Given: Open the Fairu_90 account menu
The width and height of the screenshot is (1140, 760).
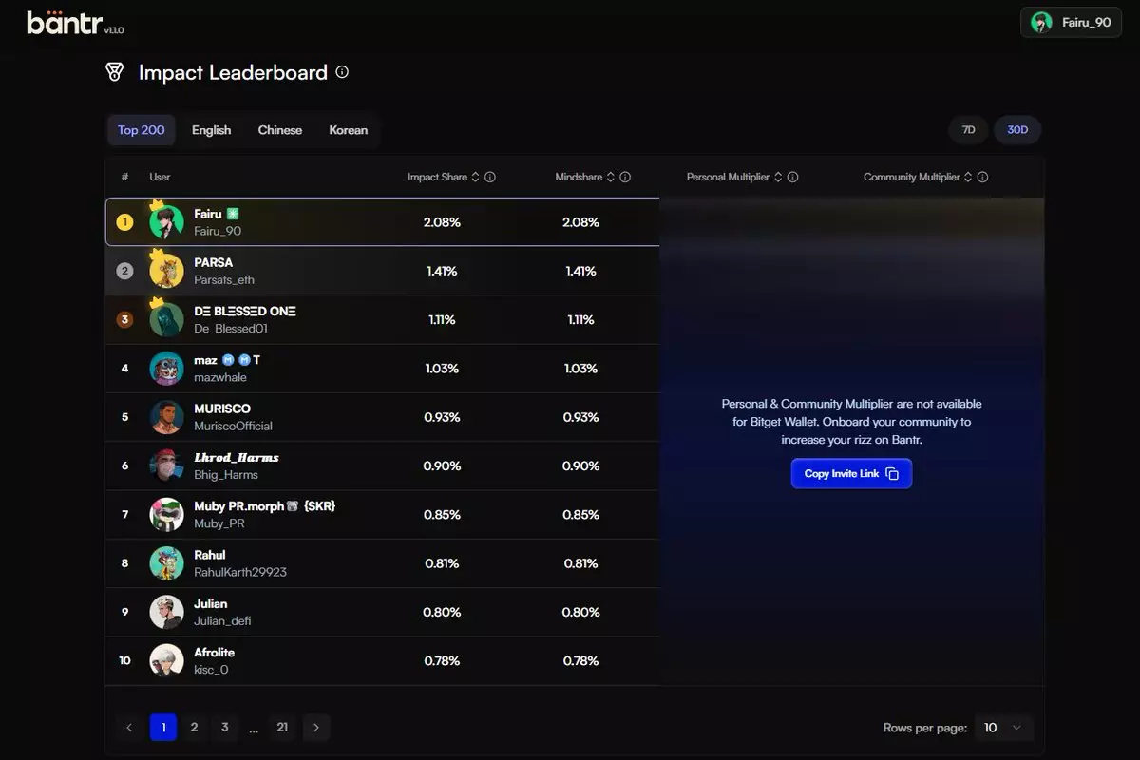Looking at the screenshot, I should point(1071,23).
